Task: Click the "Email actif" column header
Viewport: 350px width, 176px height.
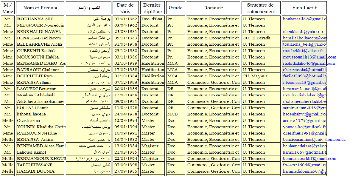Action: tap(304, 8)
